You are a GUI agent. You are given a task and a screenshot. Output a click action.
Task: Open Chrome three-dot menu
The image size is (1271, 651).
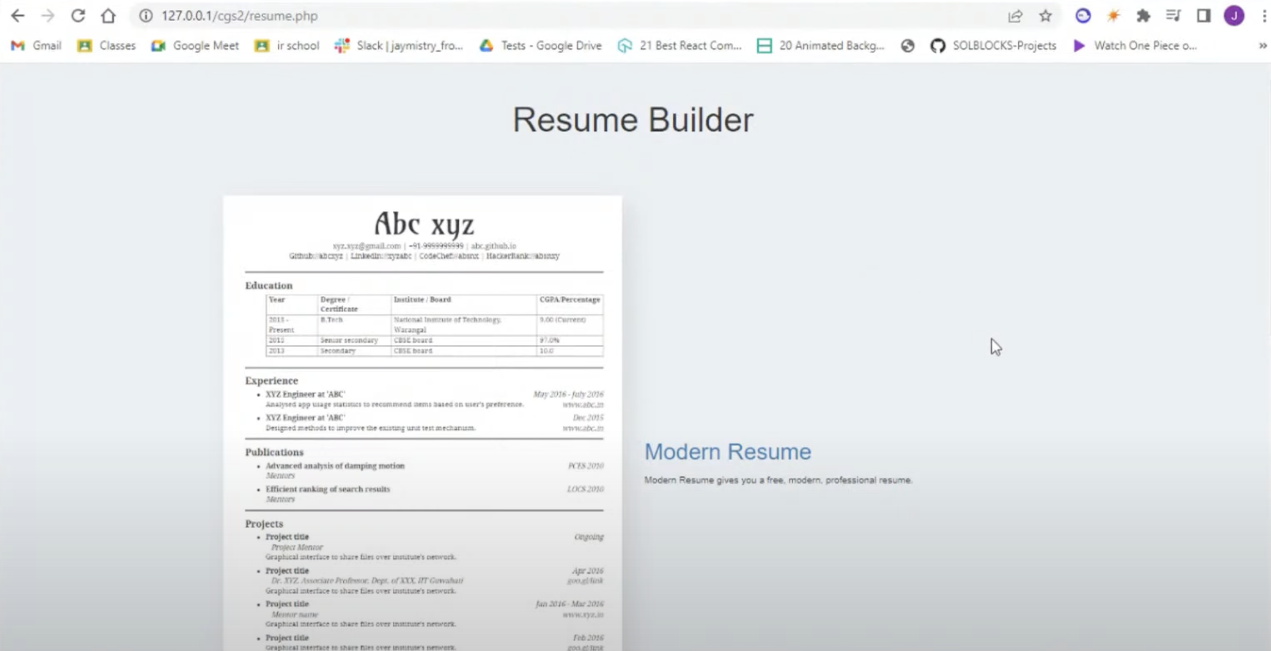1264,16
